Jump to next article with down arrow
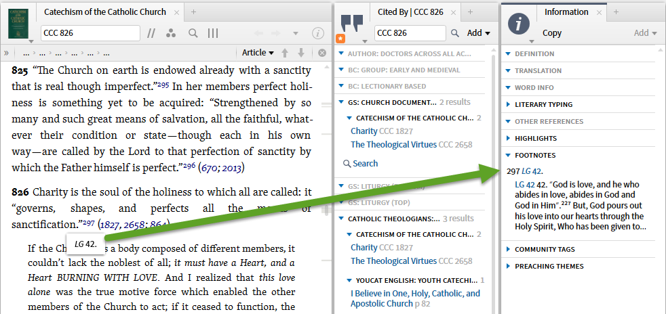Viewport: 666px width, 314px height. pyautogui.click(x=301, y=53)
